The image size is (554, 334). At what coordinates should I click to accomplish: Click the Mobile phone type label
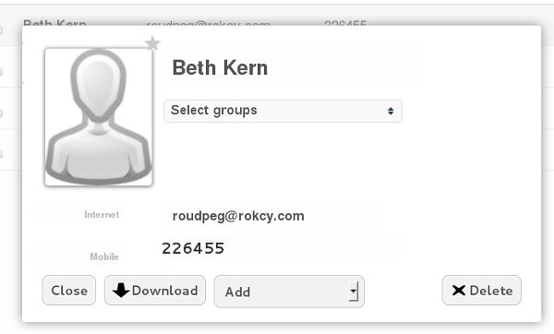(x=104, y=256)
